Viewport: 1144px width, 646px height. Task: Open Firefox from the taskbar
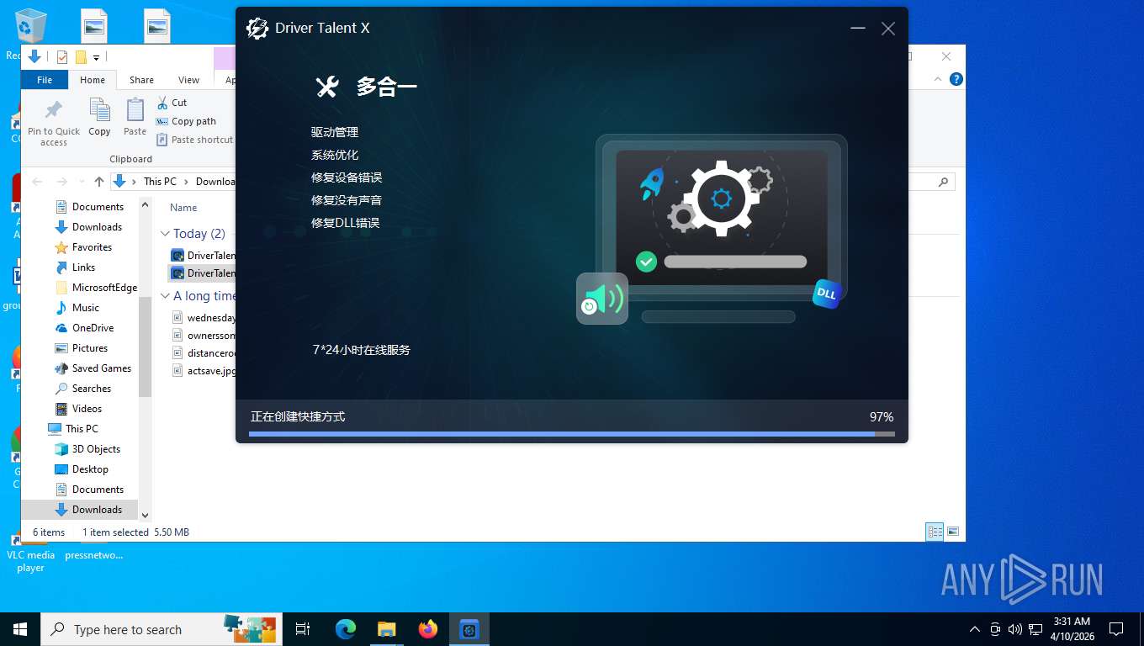tap(428, 629)
